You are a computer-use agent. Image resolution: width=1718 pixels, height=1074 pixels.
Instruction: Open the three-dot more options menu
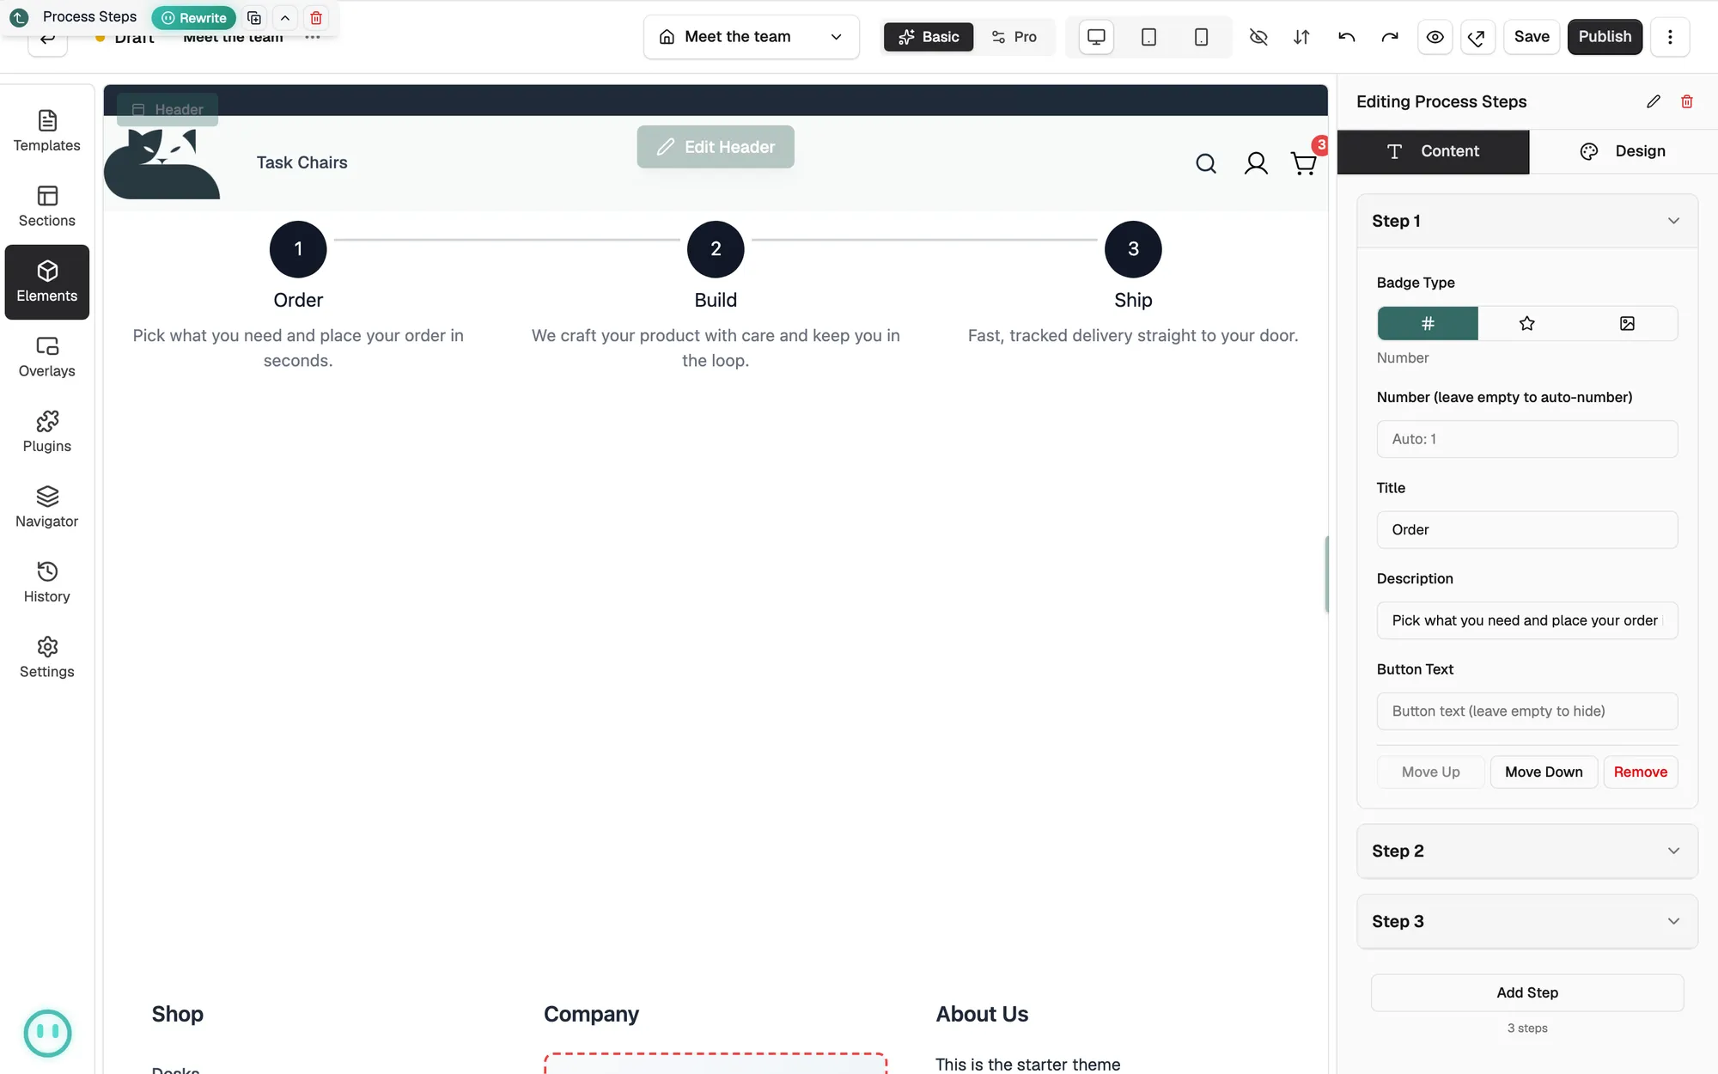tap(1670, 37)
